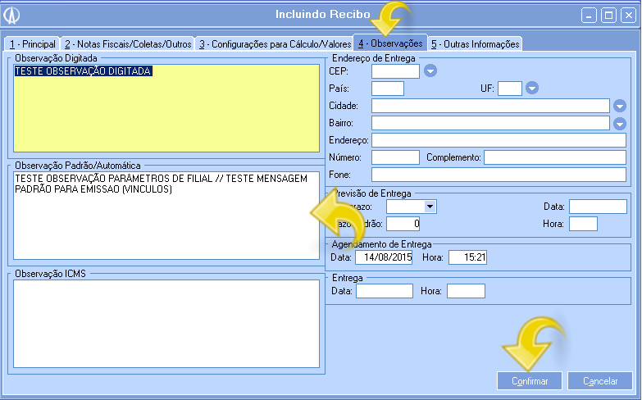This screenshot has height=400, width=642.
Task: Open the Prazo combo box
Action: click(411, 207)
